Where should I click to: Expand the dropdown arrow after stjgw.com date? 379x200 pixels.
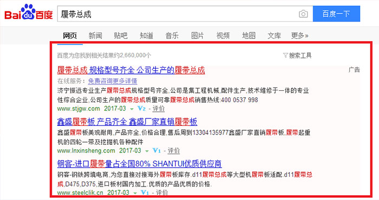132,109
